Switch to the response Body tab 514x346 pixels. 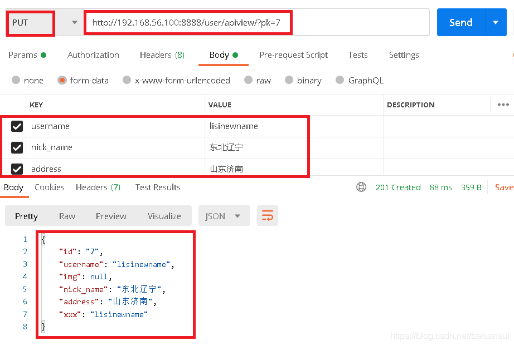[x=14, y=187]
